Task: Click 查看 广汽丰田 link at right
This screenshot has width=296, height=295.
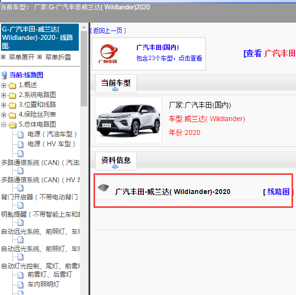Action: tap(269, 53)
